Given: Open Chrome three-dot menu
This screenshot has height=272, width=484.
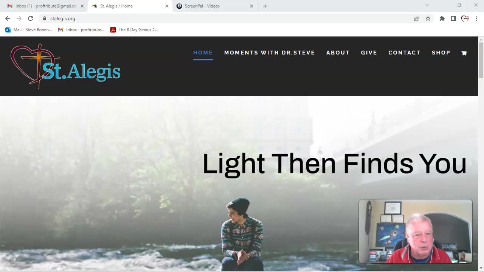Looking at the screenshot, I should tap(476, 18).
